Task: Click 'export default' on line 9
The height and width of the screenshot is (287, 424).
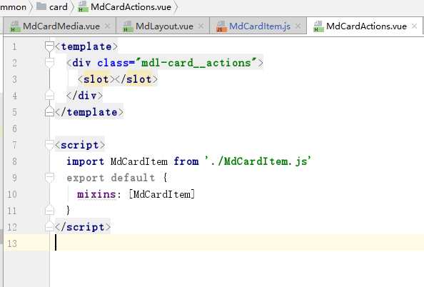Action: pyautogui.click(x=111, y=178)
